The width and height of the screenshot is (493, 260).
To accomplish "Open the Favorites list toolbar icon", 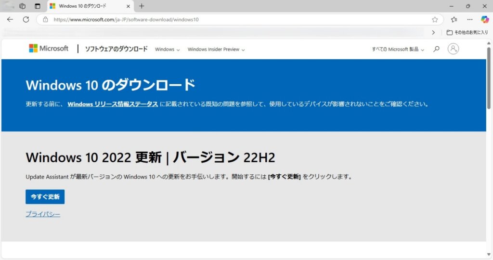I will point(454,19).
